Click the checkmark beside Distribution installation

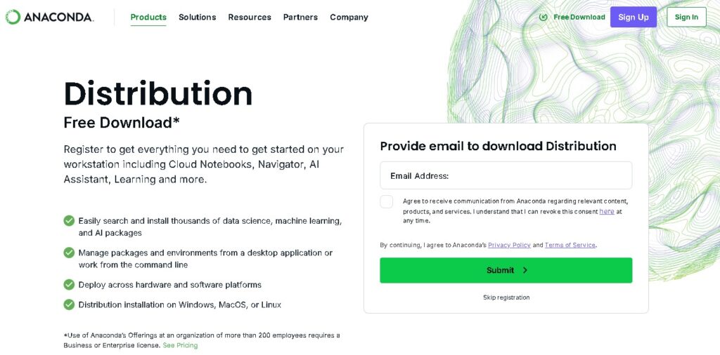tap(69, 304)
